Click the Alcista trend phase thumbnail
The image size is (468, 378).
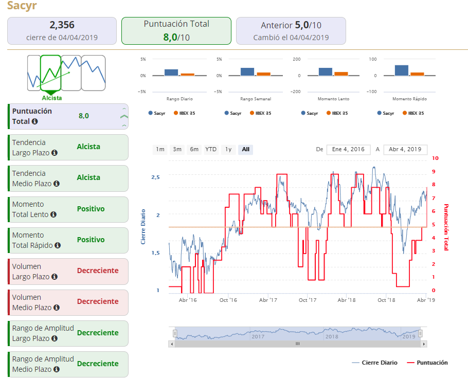point(50,73)
